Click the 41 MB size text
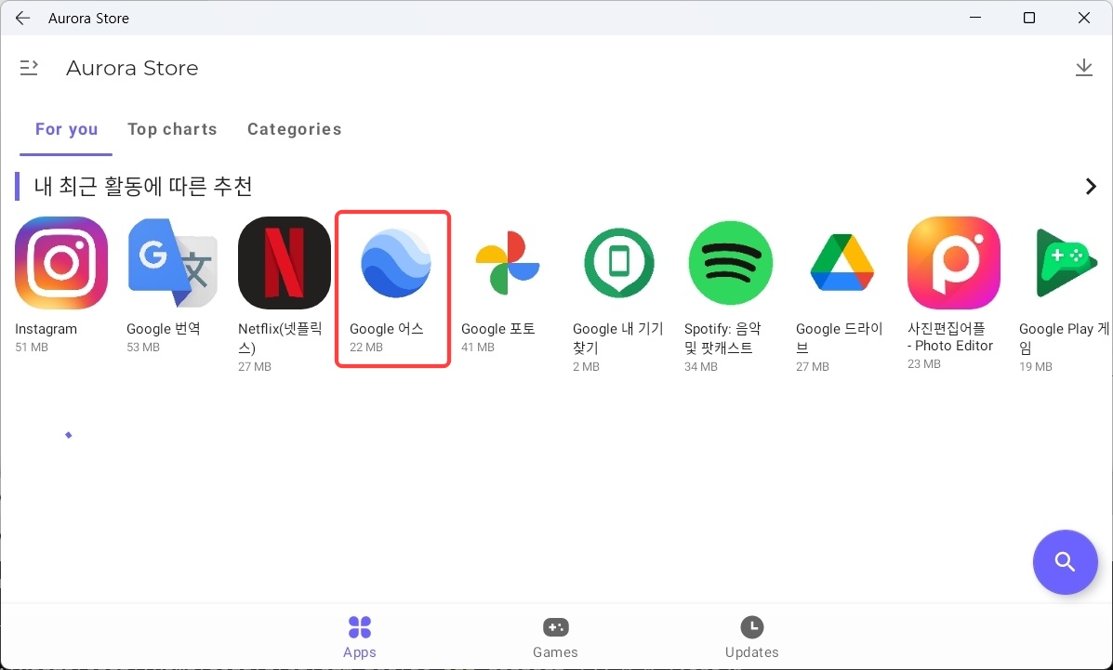This screenshot has width=1113, height=670. click(478, 348)
